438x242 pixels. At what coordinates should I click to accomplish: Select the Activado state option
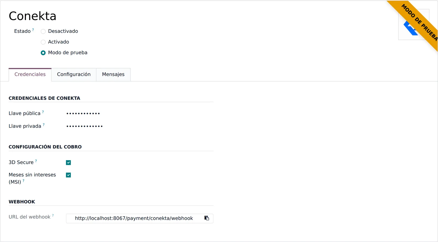(43, 42)
